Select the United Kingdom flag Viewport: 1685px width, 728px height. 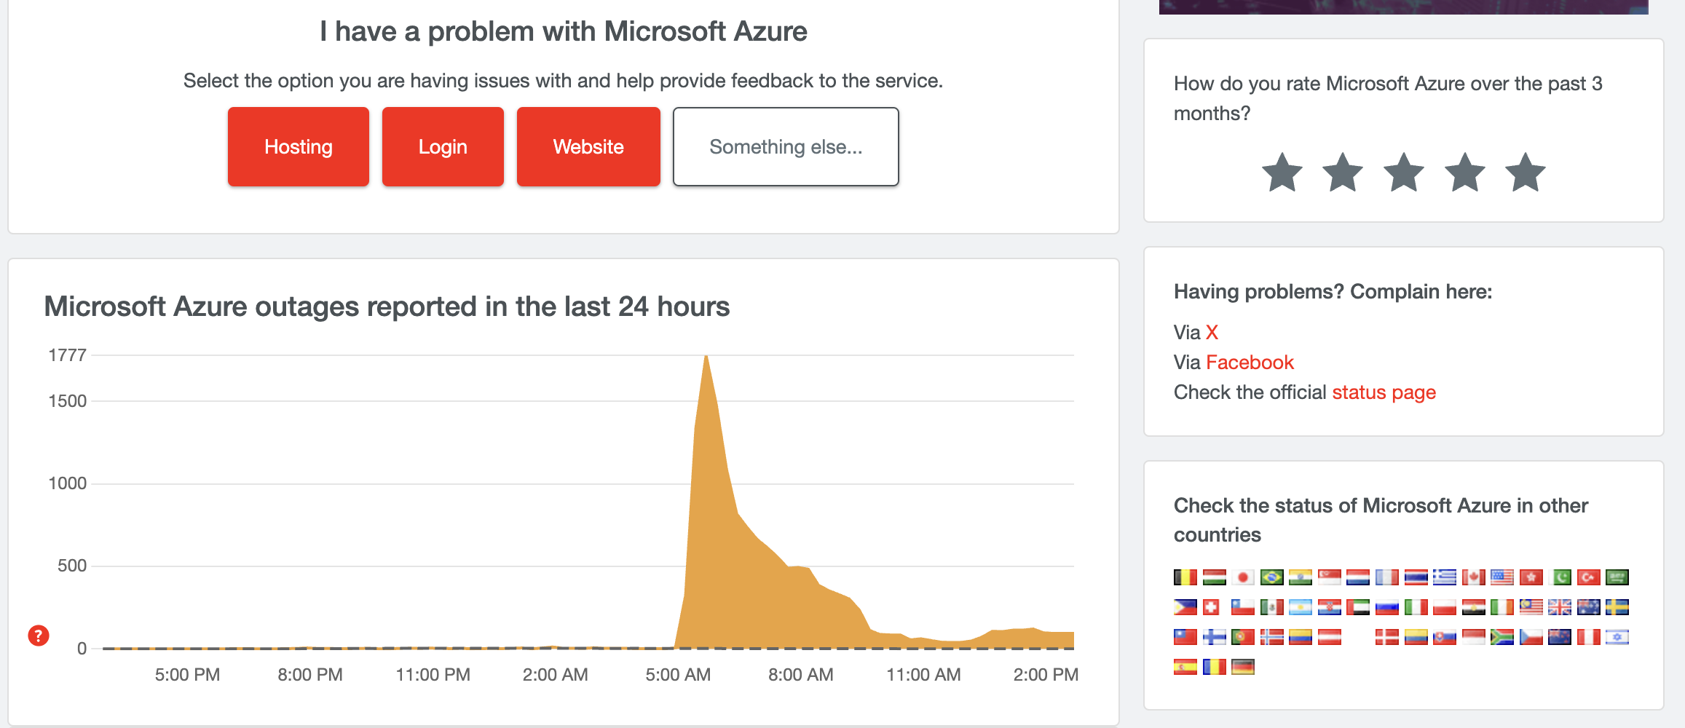coord(1560,607)
